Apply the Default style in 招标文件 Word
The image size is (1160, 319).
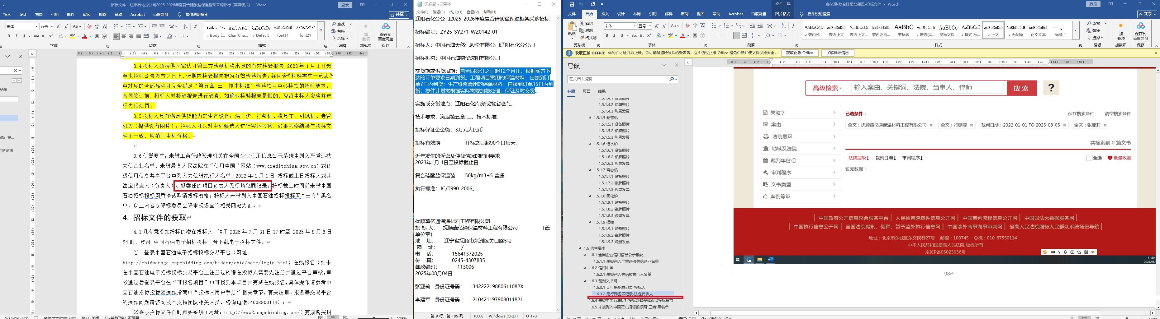(260, 31)
